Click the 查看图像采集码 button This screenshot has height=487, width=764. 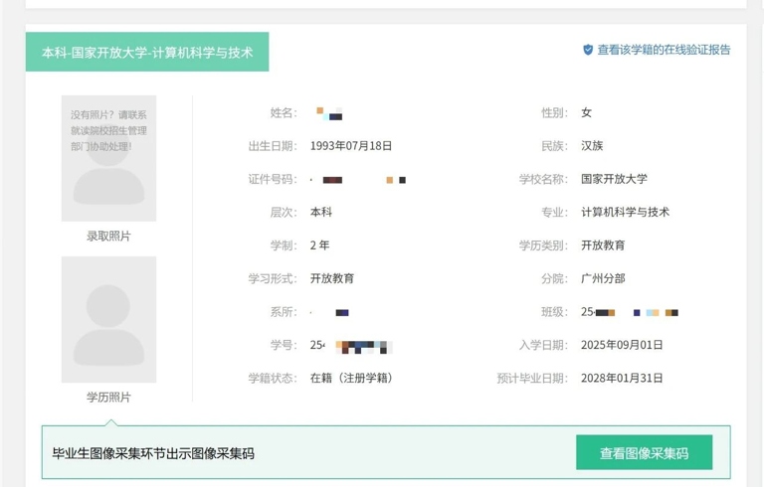pos(644,453)
